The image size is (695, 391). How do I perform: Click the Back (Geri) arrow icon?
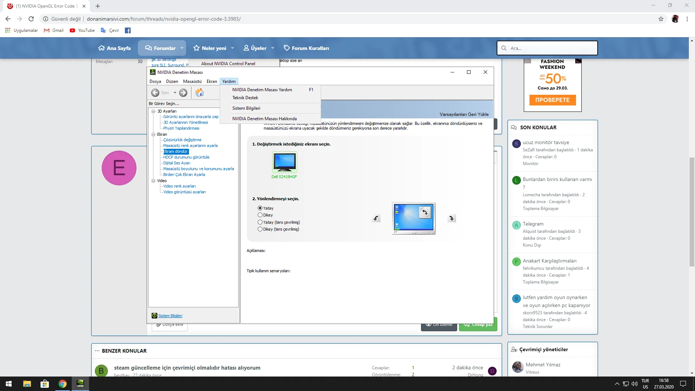pyautogui.click(x=155, y=93)
